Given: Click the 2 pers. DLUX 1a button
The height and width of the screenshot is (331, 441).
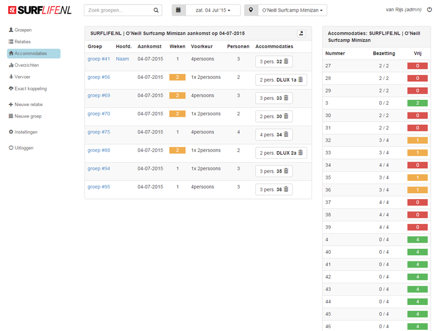Looking at the screenshot, I should [281, 80].
